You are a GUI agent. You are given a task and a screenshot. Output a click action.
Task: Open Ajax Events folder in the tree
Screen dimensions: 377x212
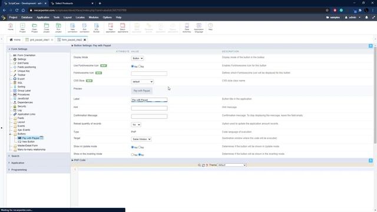pyautogui.click(x=24, y=130)
